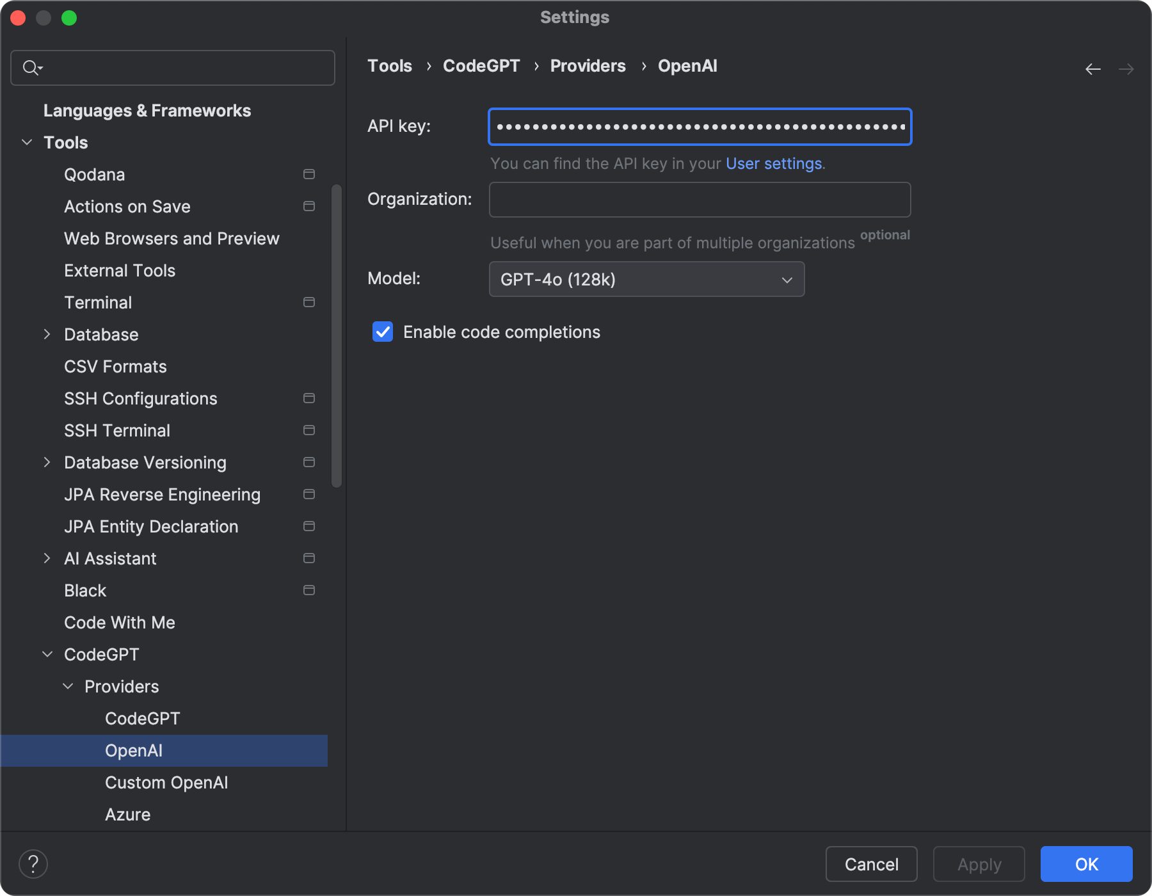Image resolution: width=1152 pixels, height=896 pixels.
Task: Click project-level icon next to Qodana
Action: pos(308,174)
